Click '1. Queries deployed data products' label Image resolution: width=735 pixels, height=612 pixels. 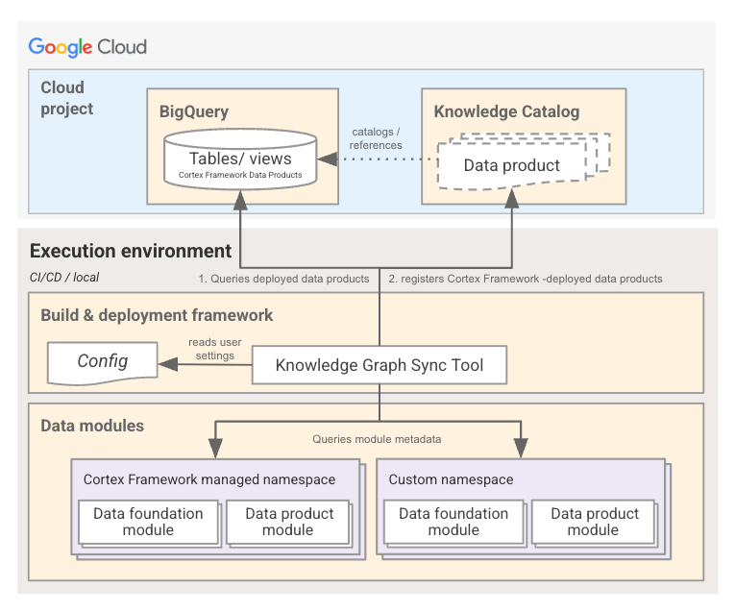[x=283, y=279]
